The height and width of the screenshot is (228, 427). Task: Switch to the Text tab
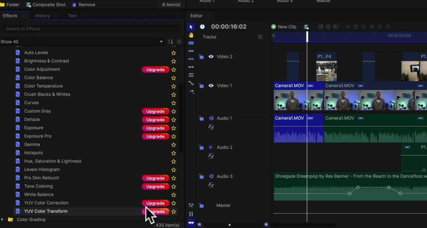(72, 16)
